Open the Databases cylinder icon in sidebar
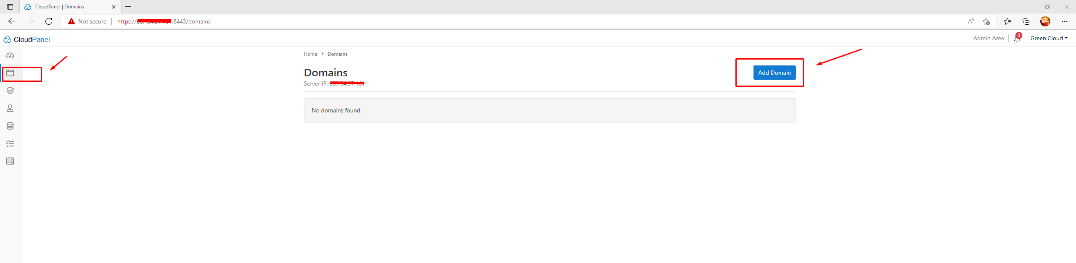1076x263 pixels. [x=10, y=126]
